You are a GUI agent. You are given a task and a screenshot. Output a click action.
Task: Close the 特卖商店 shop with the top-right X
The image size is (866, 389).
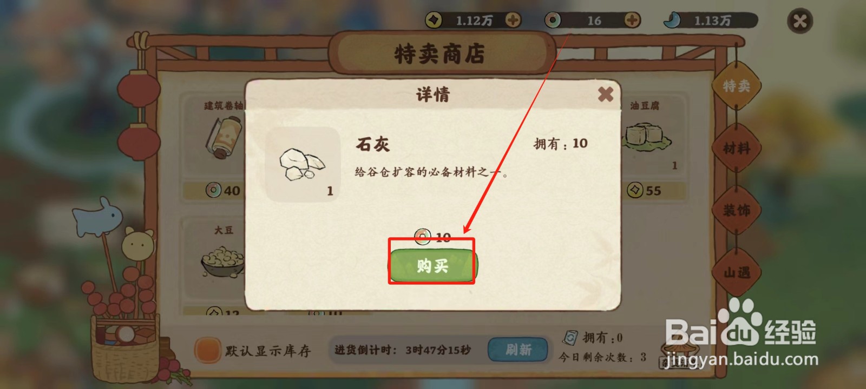tap(800, 22)
